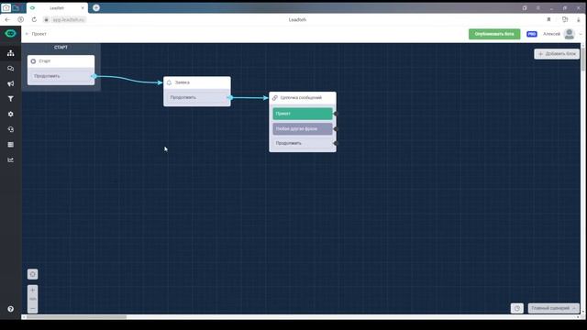This screenshot has width=587, height=330.
Task: Click the site info lock icon
Action: (x=47, y=19)
